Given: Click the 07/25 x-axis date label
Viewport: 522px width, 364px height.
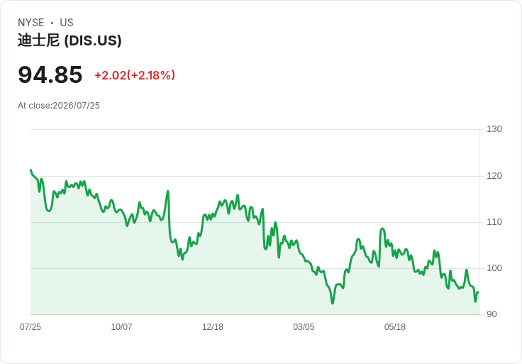Looking at the screenshot, I should tap(30, 327).
